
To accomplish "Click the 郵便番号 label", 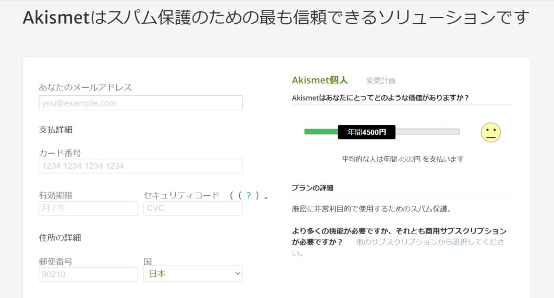I will pyautogui.click(x=56, y=262).
